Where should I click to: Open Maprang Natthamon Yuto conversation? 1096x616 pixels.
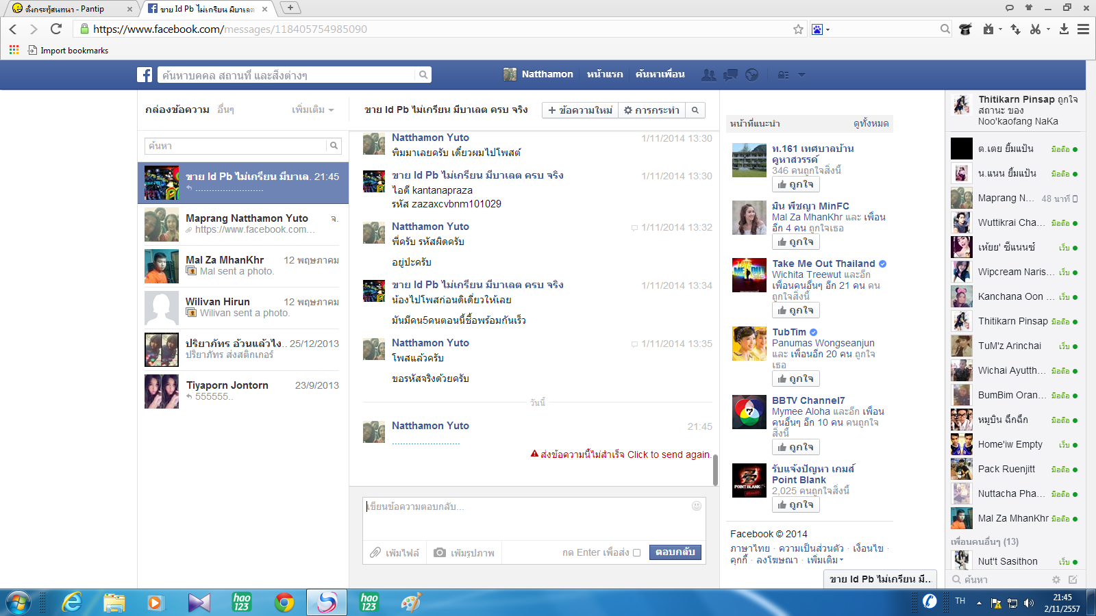pyautogui.click(x=243, y=224)
